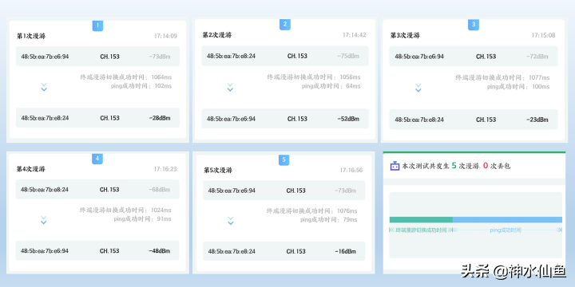The height and width of the screenshot is (287, 575).
Task: Click the 第3次漫游 card title
Action: click(405, 35)
